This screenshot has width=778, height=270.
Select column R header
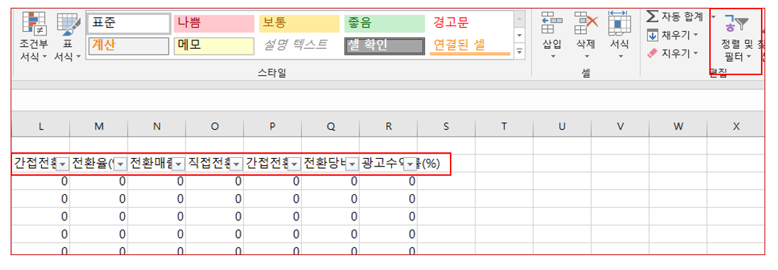tap(388, 127)
